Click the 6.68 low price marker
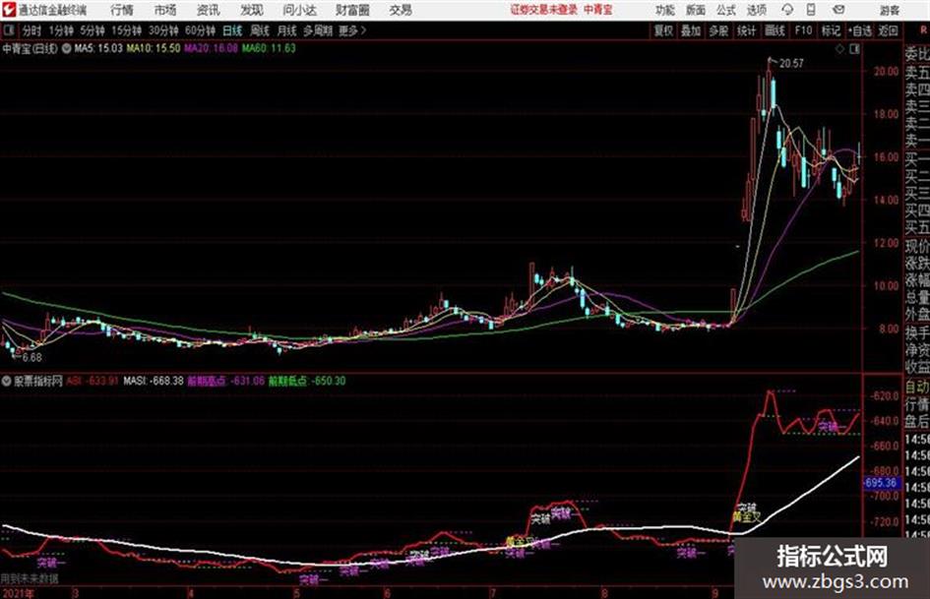The image size is (930, 599). (x=32, y=358)
